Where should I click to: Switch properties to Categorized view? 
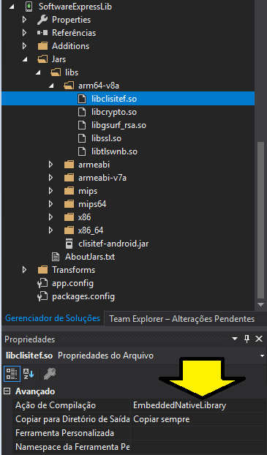(12, 374)
